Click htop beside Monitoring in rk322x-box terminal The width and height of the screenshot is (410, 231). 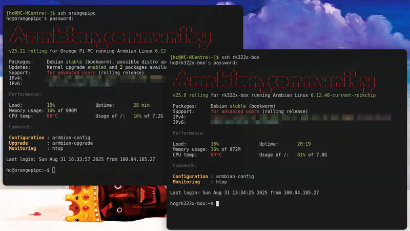pyautogui.click(x=221, y=182)
